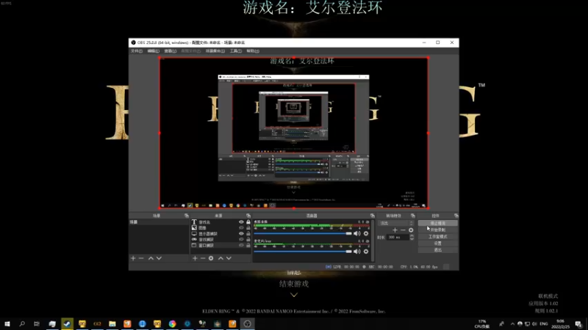The height and width of the screenshot is (330, 588).
Task: Open the File menu in OBS
Action: coord(137,51)
